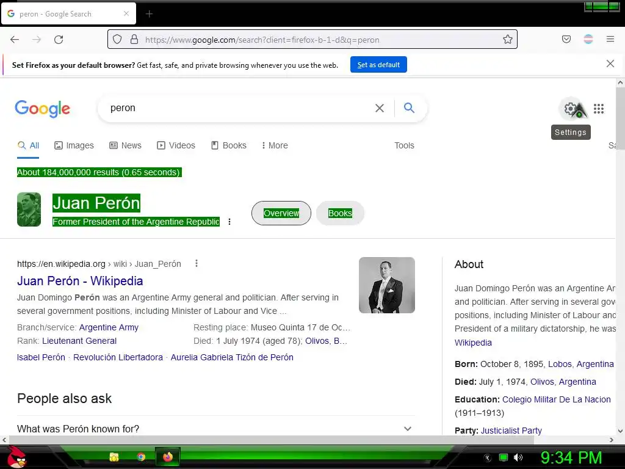Image resolution: width=625 pixels, height=469 pixels.
Task: Open Olivos link in About Died row
Action: click(542, 382)
